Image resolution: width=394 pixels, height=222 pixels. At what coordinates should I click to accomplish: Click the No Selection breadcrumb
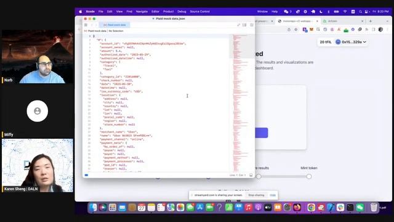click(116, 31)
